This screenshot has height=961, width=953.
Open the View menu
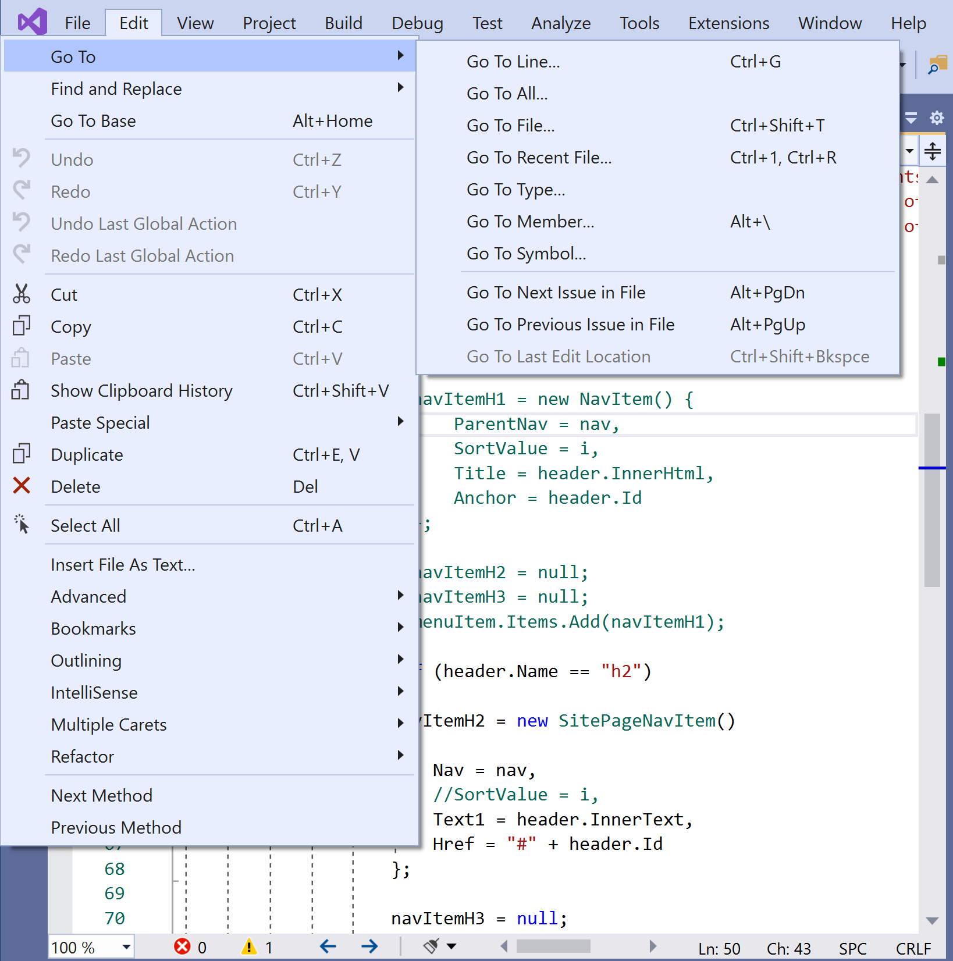[194, 23]
